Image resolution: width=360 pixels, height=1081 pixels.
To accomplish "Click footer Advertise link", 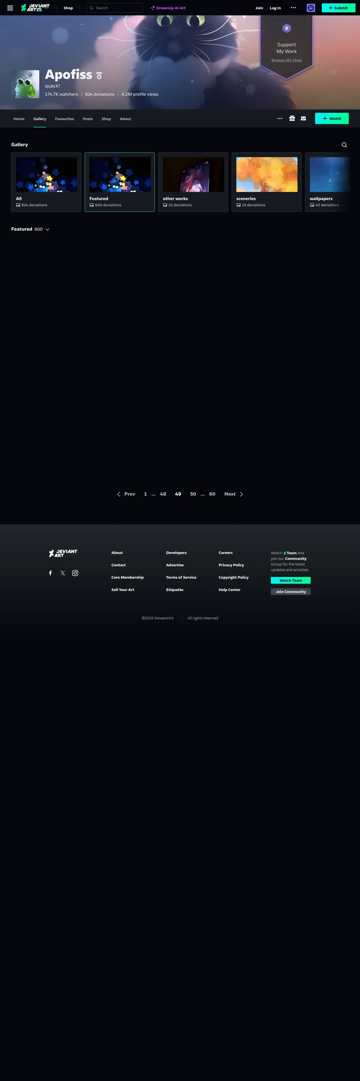I will [175, 565].
